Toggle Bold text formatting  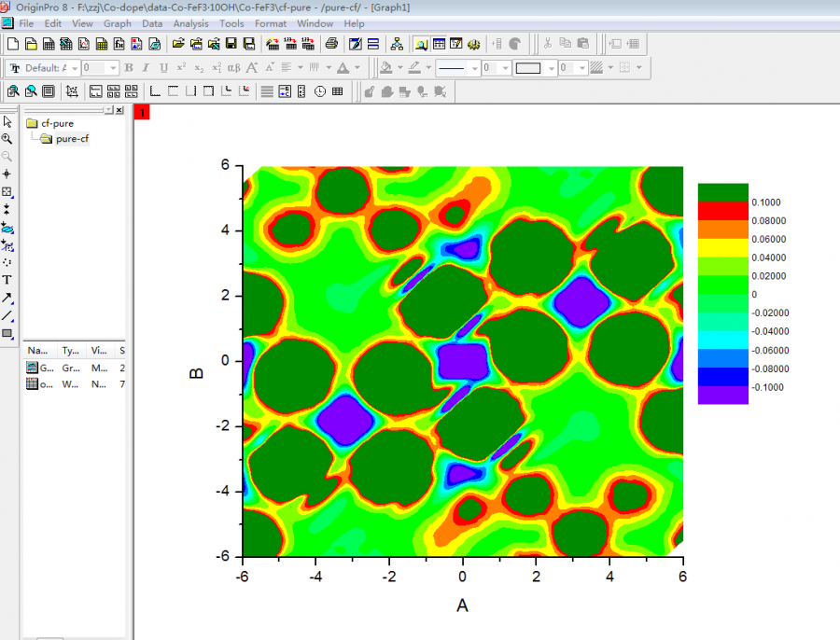click(129, 68)
